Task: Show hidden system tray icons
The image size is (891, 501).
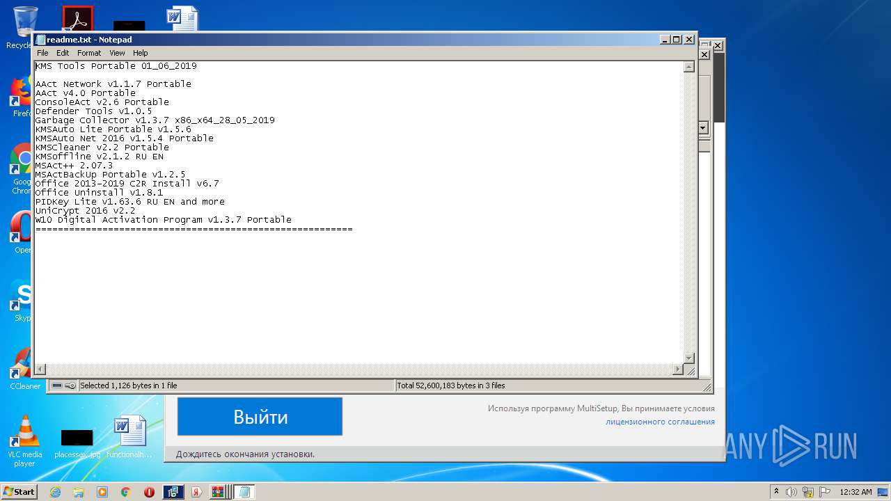Action: point(777,491)
